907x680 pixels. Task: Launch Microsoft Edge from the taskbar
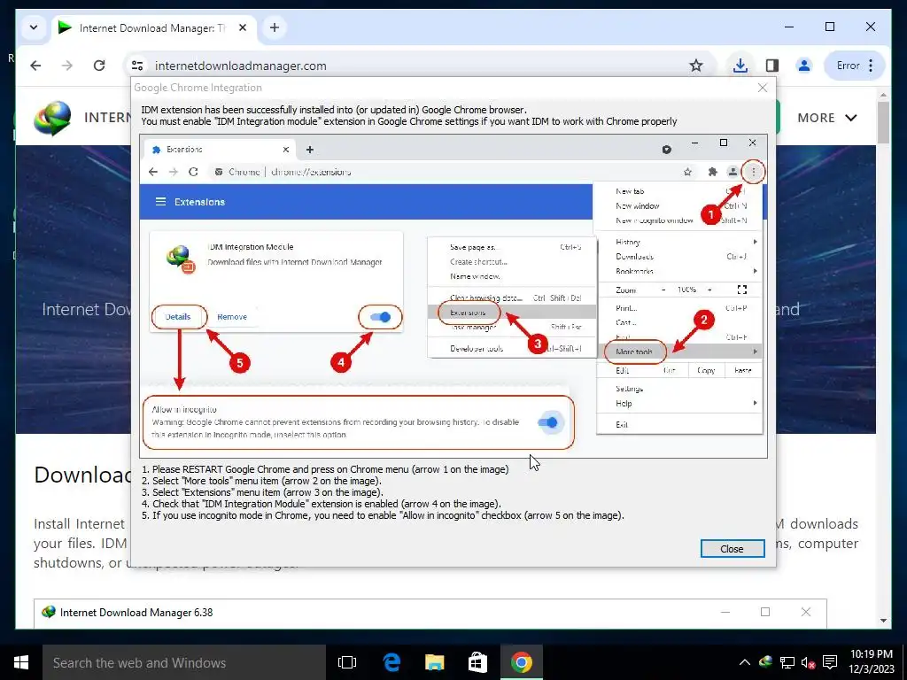(391, 662)
